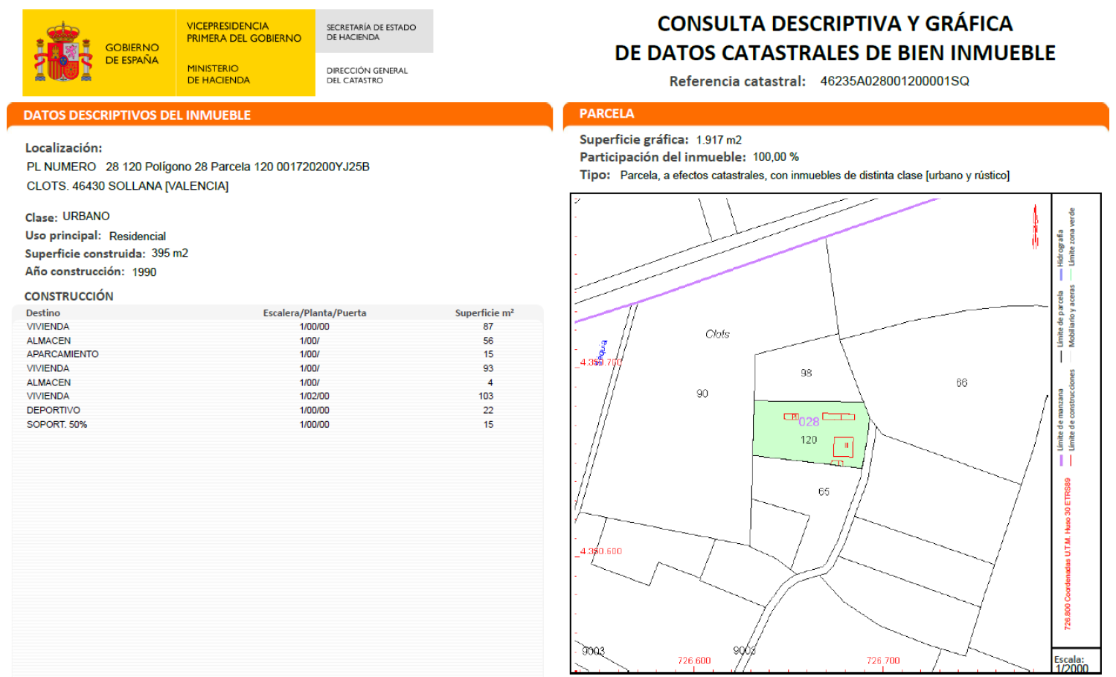The height and width of the screenshot is (677, 1116).
Task: Click parcel number 98 on the map
Action: 806,373
